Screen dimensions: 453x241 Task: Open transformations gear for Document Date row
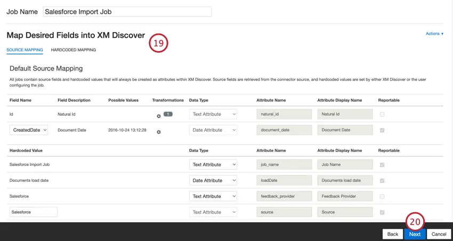pyautogui.click(x=158, y=132)
